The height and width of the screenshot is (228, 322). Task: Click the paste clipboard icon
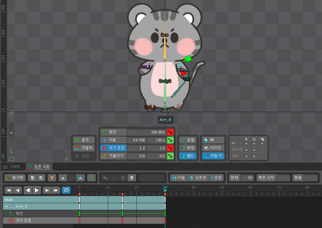[x=131, y=178]
